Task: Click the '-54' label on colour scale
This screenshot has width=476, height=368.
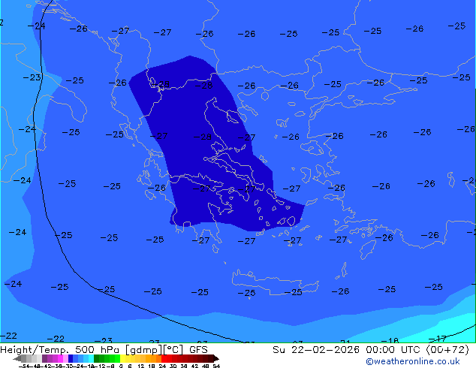Action: (x=24, y=366)
